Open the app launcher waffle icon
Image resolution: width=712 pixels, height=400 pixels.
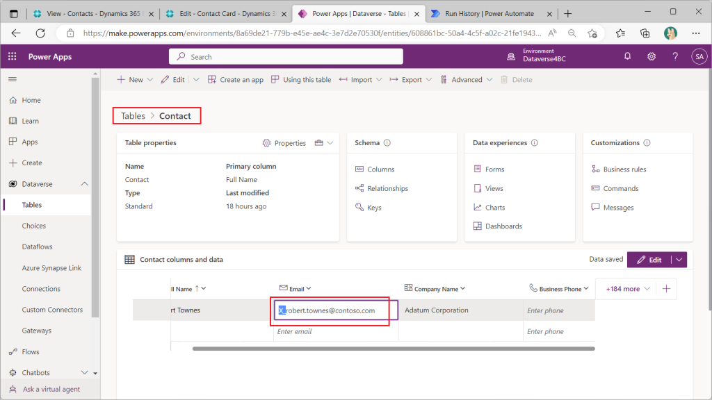click(13, 56)
